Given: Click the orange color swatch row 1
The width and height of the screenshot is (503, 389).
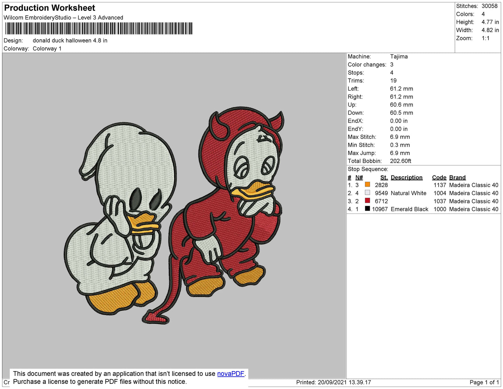Looking at the screenshot, I should pos(367,185).
